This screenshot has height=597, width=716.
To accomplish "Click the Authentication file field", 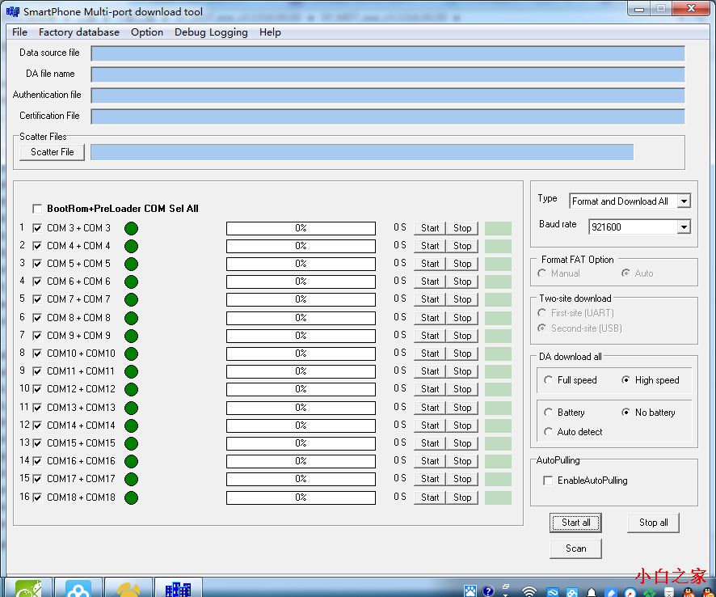I will 388,95.
